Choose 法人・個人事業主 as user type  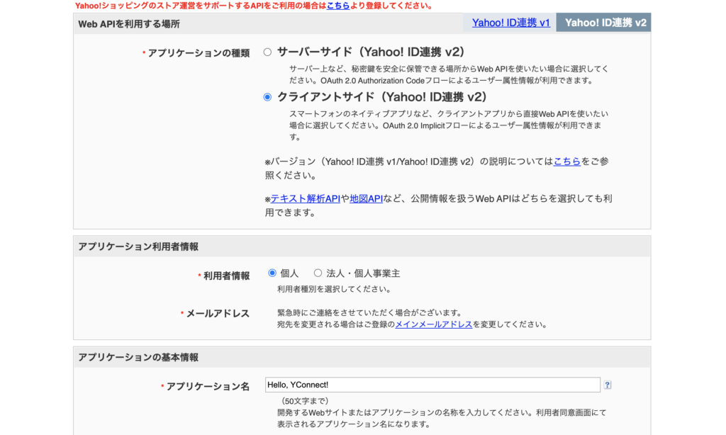point(318,273)
